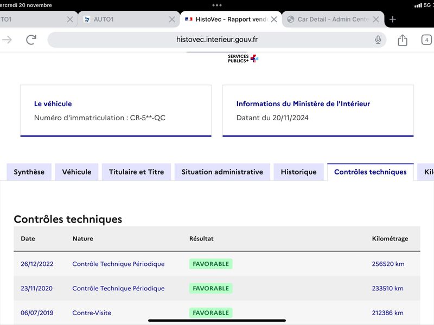The image size is (434, 325).
Task: Tap the date 23/11/2020 in the table
Action: 36,288
